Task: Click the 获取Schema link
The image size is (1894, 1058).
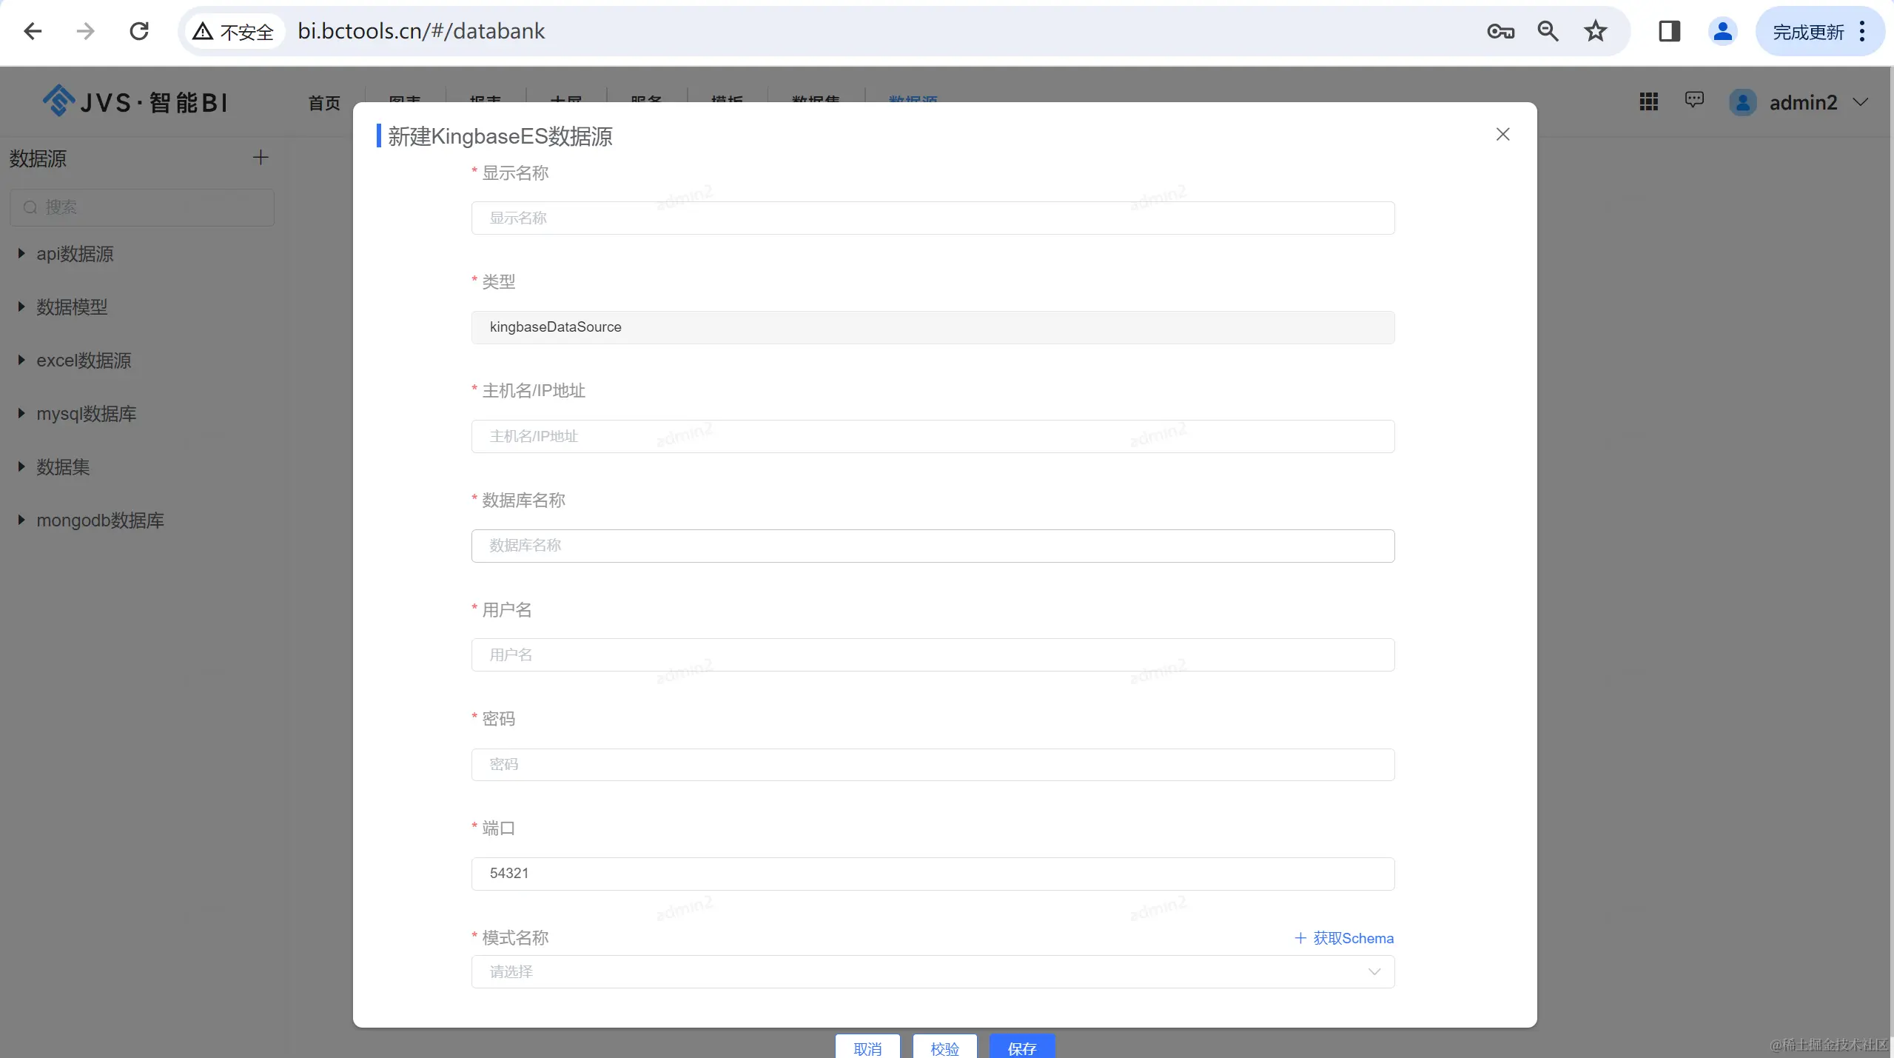Action: 1344,938
